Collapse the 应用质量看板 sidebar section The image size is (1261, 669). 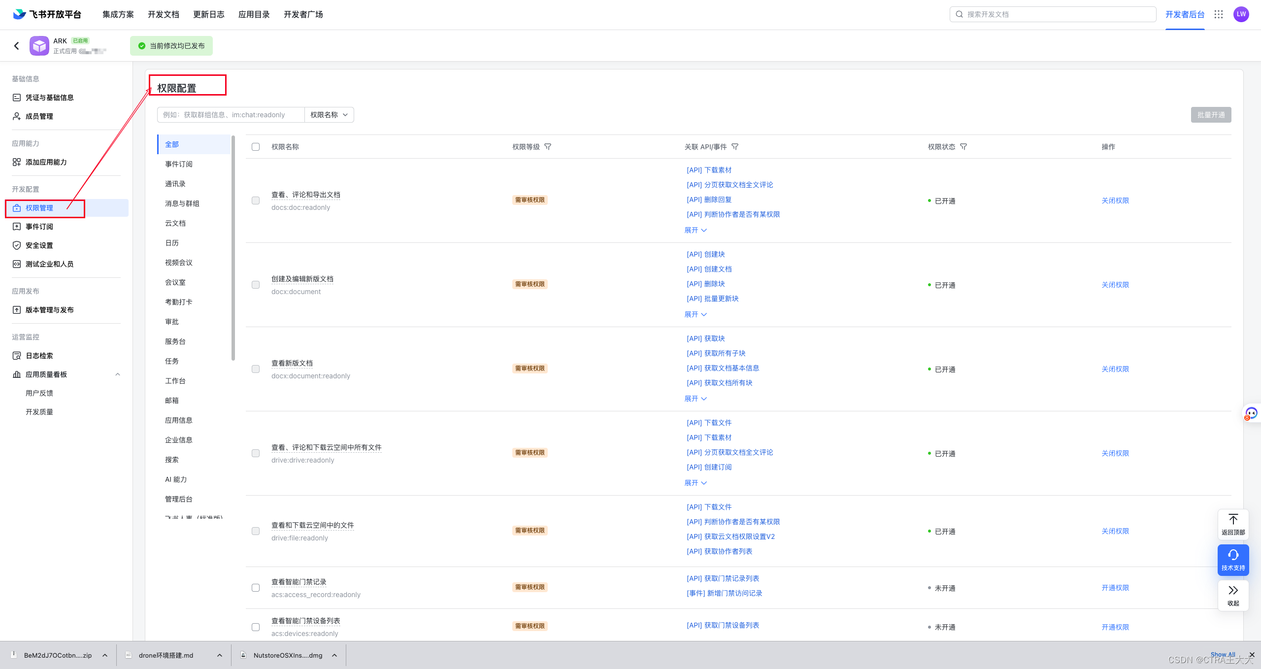tap(118, 374)
